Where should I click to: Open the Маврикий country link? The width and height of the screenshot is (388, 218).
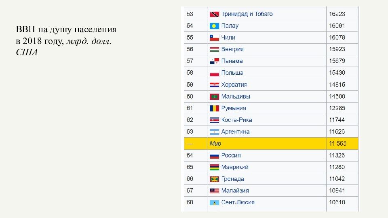click(235, 167)
